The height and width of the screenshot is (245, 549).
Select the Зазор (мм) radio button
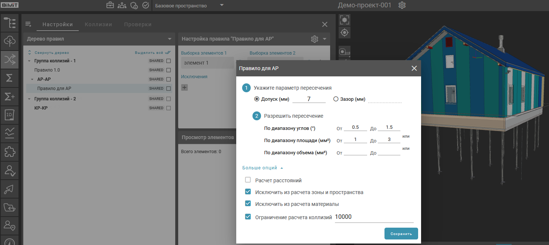pyautogui.click(x=336, y=99)
